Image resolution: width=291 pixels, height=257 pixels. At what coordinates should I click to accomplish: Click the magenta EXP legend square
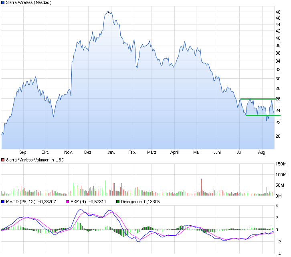coord(68,202)
